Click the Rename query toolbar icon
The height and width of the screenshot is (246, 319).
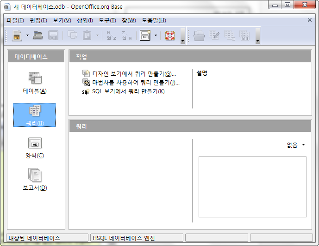click(244, 36)
